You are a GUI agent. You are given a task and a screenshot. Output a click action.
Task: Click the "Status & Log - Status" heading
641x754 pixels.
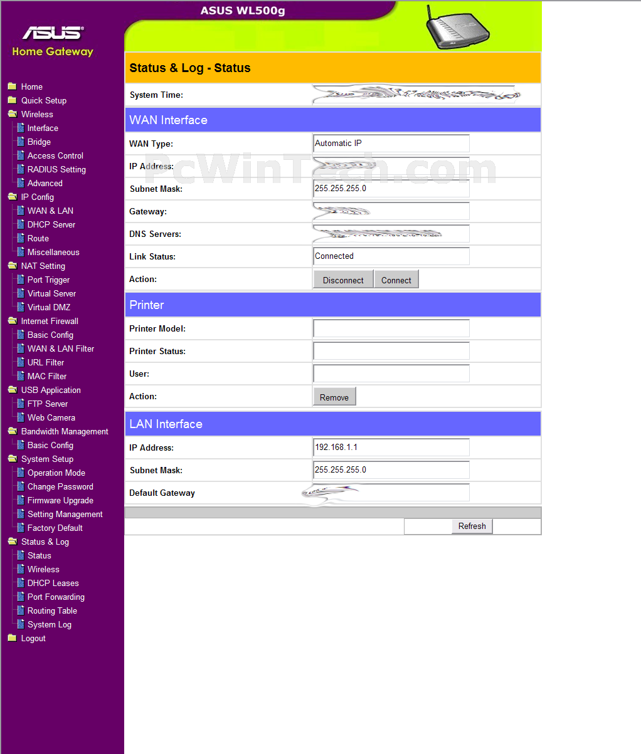click(190, 68)
